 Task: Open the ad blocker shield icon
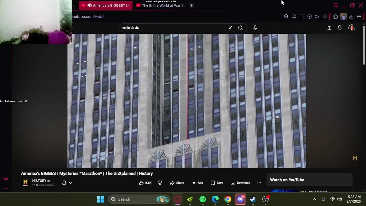pos(309,17)
